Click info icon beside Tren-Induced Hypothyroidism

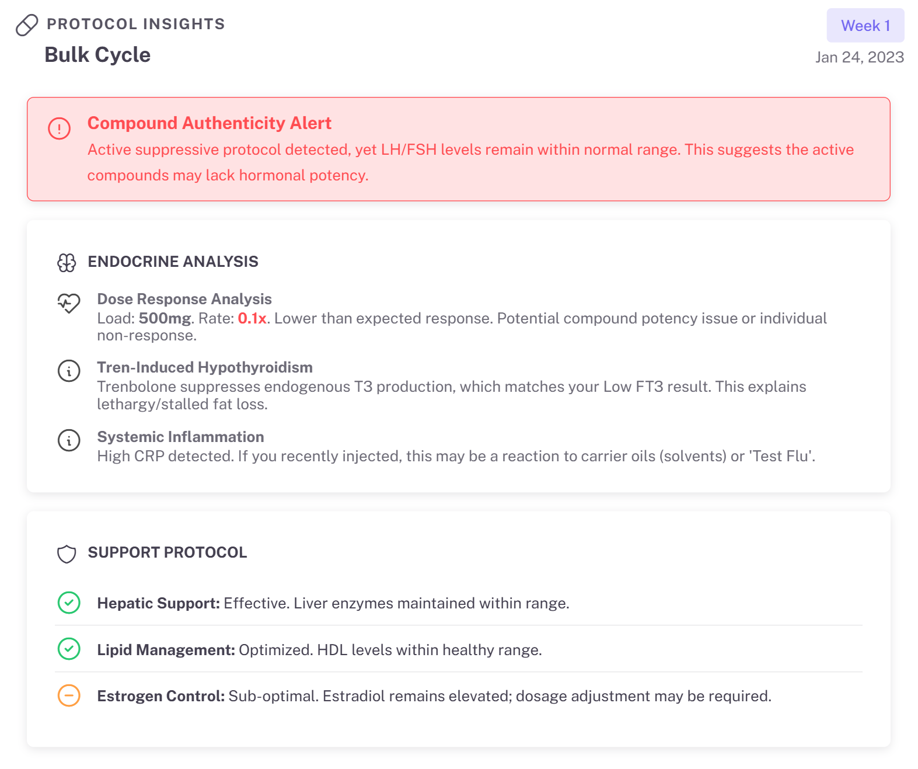click(69, 371)
